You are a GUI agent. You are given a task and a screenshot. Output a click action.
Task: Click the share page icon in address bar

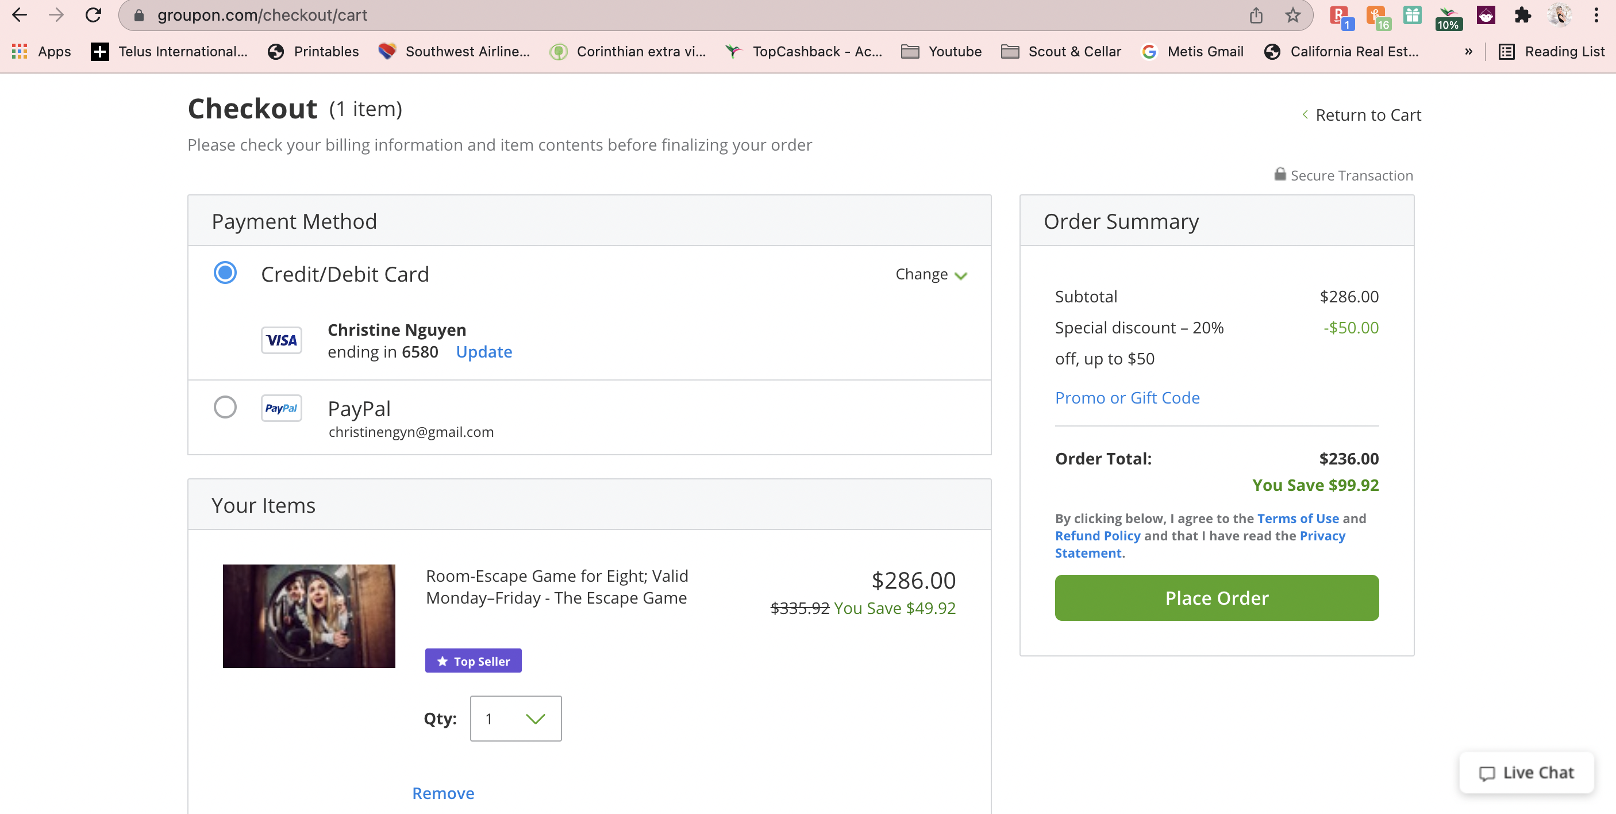pos(1255,15)
